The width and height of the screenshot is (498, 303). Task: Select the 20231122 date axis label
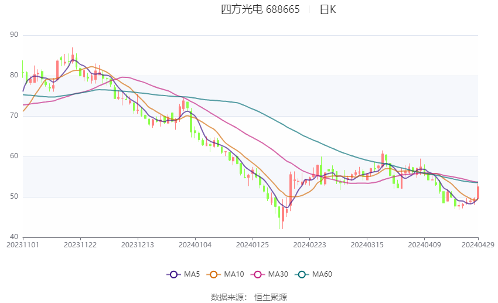[80, 244]
